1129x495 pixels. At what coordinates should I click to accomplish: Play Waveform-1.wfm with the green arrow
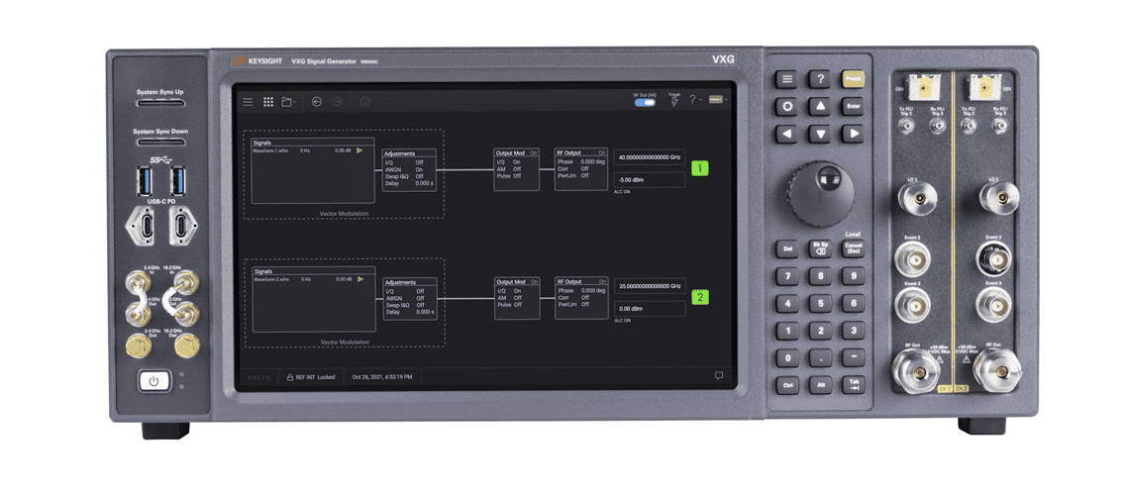pos(360,150)
